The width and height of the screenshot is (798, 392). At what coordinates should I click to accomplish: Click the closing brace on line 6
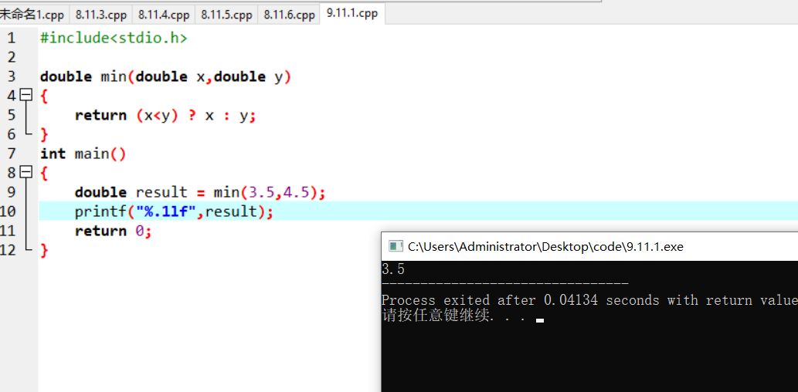pos(44,134)
